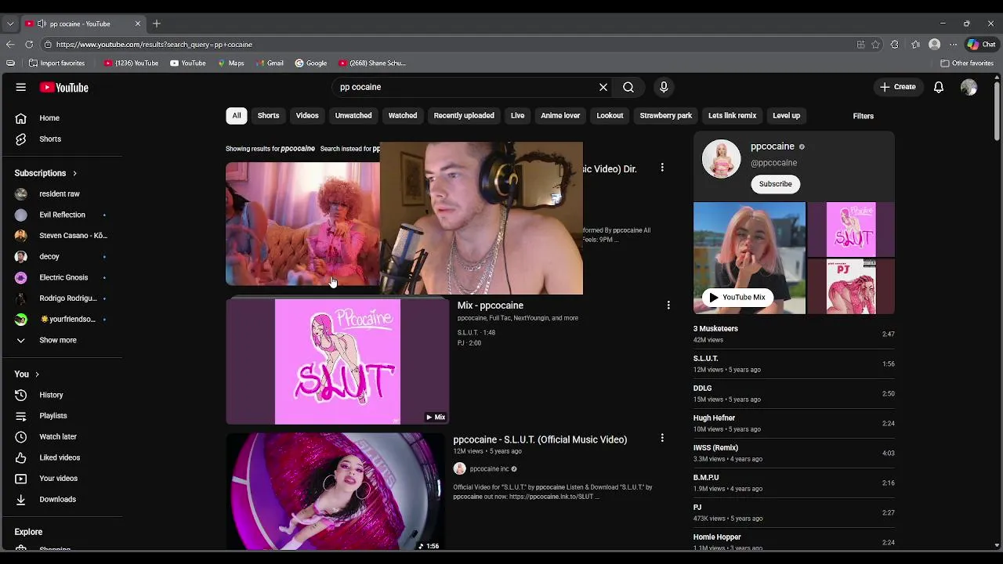Open the browser tab search dropdown
1003x564 pixels.
tap(10, 23)
